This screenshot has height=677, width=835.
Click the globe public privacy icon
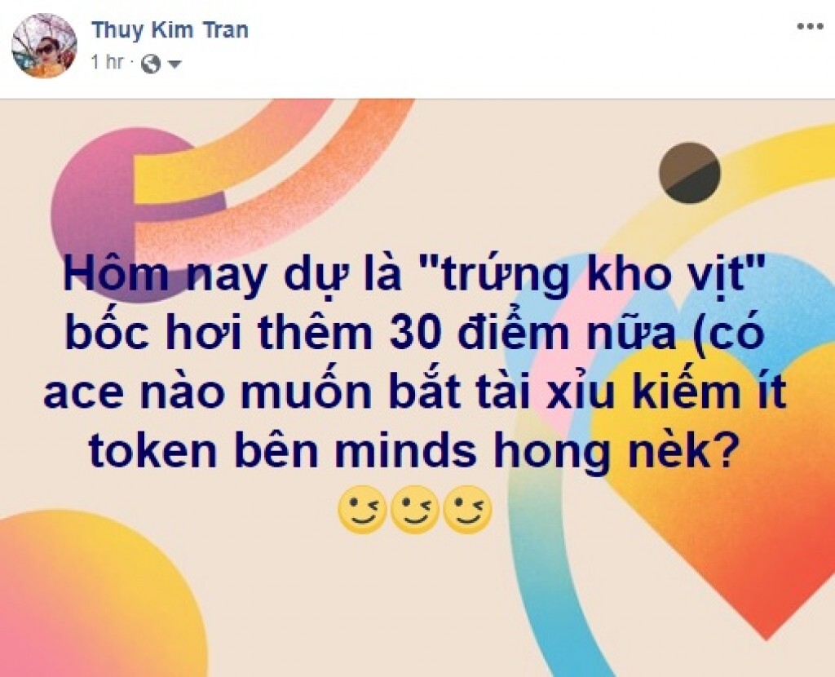(x=151, y=64)
